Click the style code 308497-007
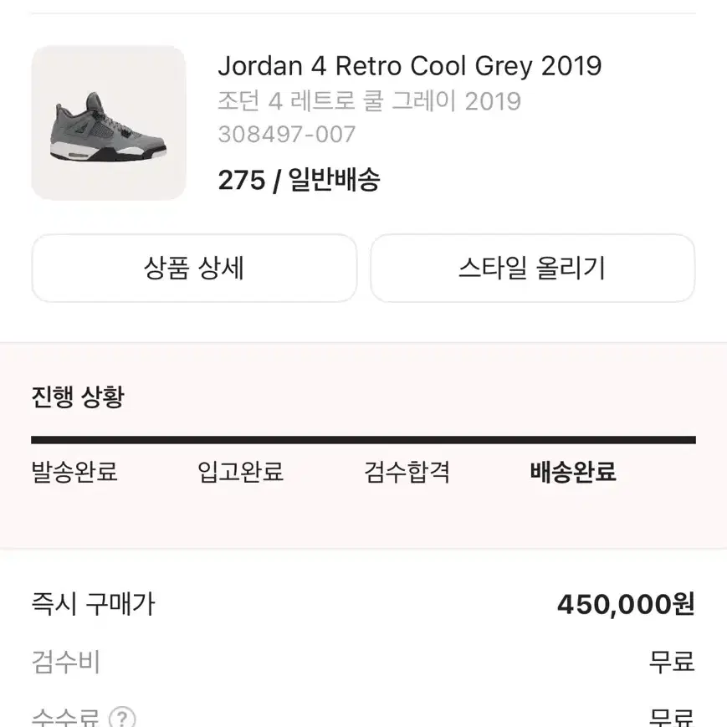This screenshot has width=727, height=727. 287,133
